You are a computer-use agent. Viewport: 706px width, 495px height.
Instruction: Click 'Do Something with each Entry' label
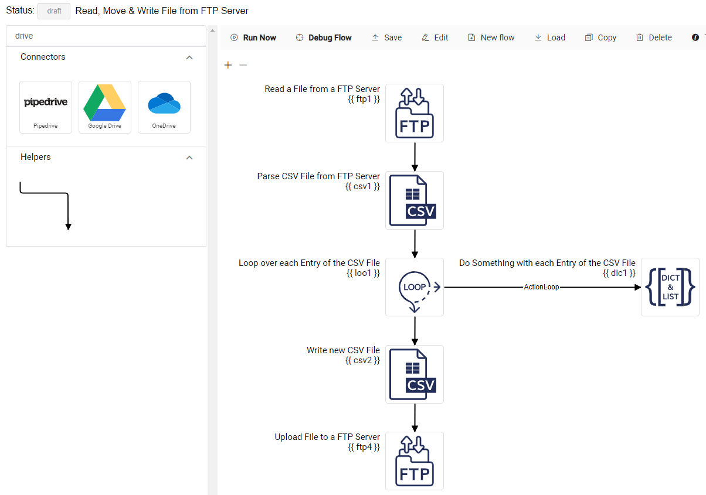tap(547, 263)
